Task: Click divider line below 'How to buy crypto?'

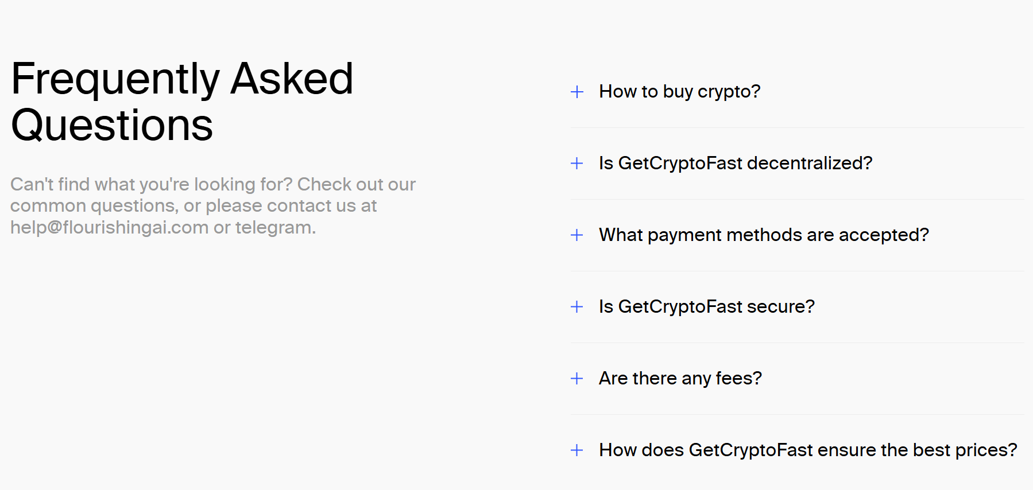Action: [x=797, y=128]
